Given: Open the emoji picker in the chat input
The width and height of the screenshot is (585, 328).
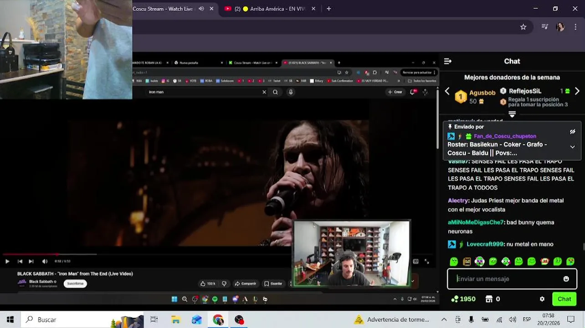Looking at the screenshot, I should click(x=566, y=279).
